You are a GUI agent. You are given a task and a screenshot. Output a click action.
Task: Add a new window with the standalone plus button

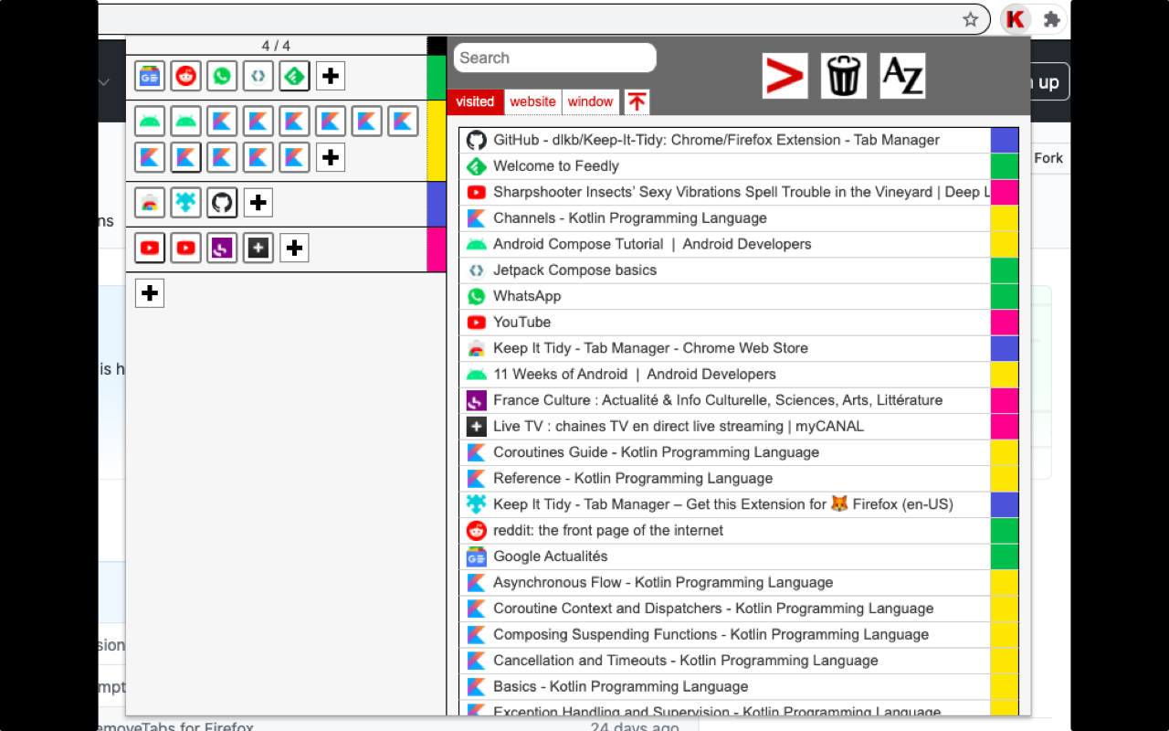tap(150, 293)
